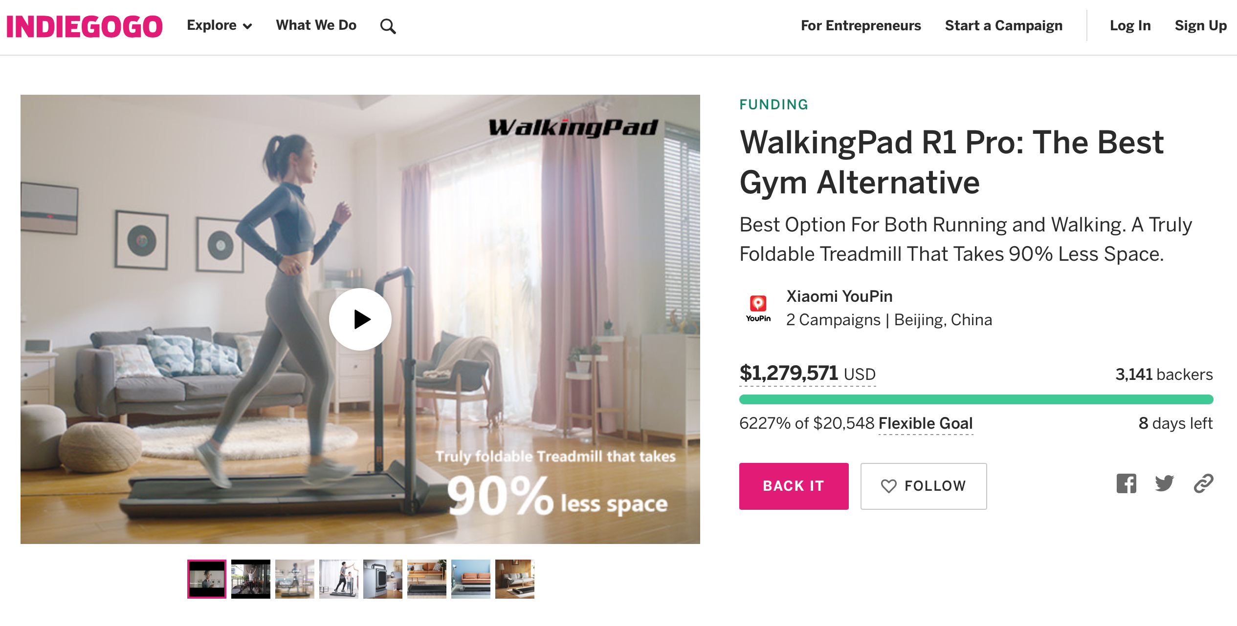Open the last gallery thumbnail
The width and height of the screenshot is (1237, 626).
tap(515, 578)
